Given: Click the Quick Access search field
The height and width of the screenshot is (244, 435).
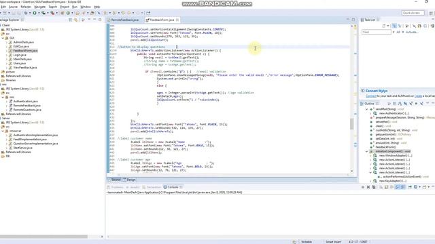Looking at the screenshot, I should (413, 13).
